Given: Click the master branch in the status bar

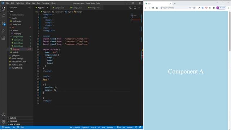Looking at the screenshot, I should pos(6,127).
